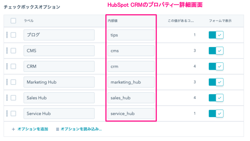Image resolution: width=250 pixels, height=141 pixels.
Task: Click the Marketing Hub label field
Action: click(x=59, y=82)
